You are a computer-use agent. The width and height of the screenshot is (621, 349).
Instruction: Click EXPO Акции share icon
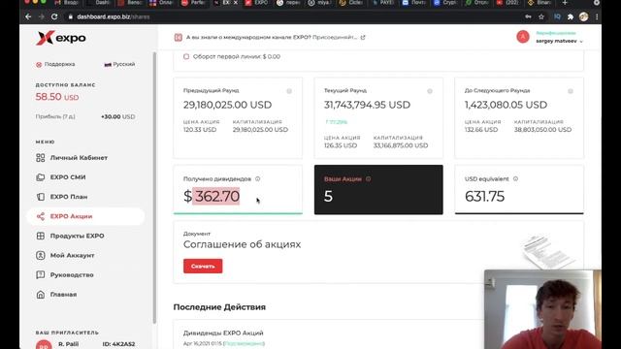[x=41, y=216]
